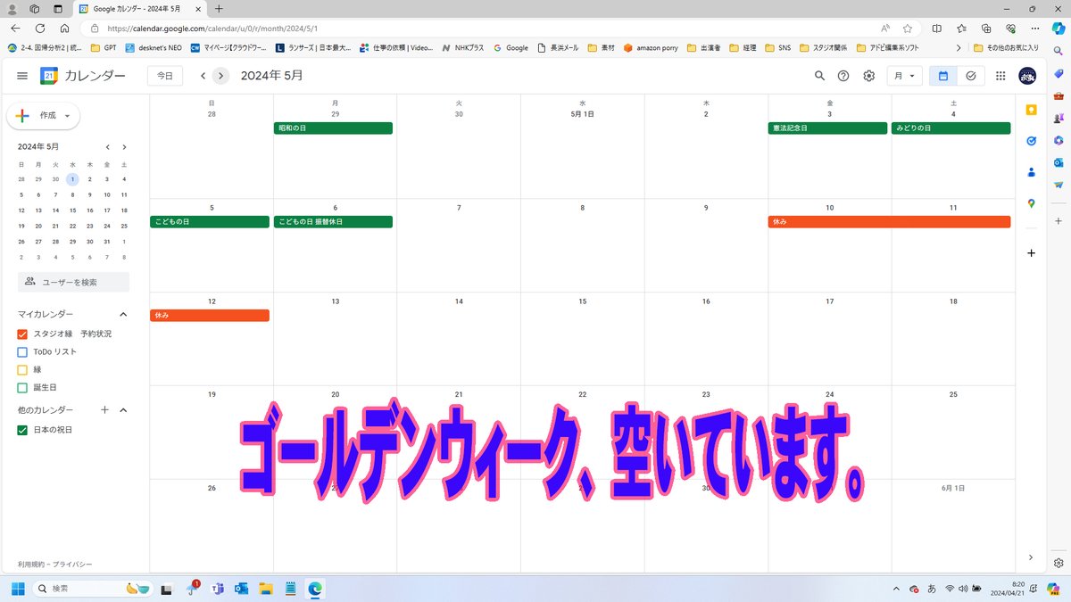1071x602 pixels.
Task: Open Google Tasks in side panel
Action: tap(1032, 141)
